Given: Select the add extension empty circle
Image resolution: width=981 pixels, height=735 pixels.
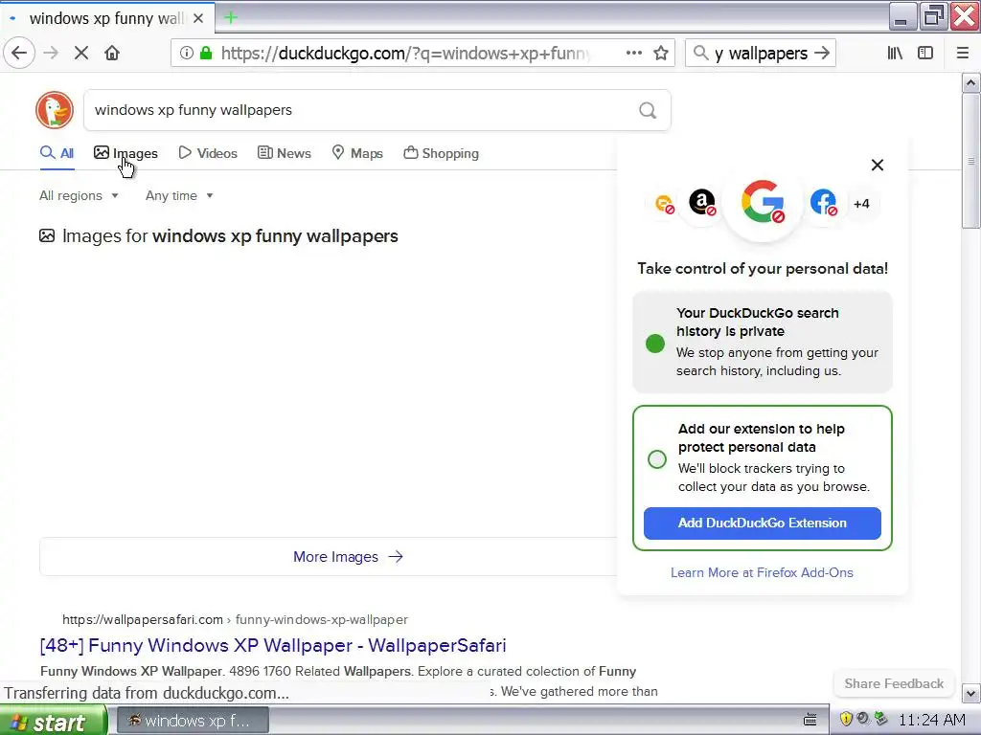Looking at the screenshot, I should tap(657, 459).
